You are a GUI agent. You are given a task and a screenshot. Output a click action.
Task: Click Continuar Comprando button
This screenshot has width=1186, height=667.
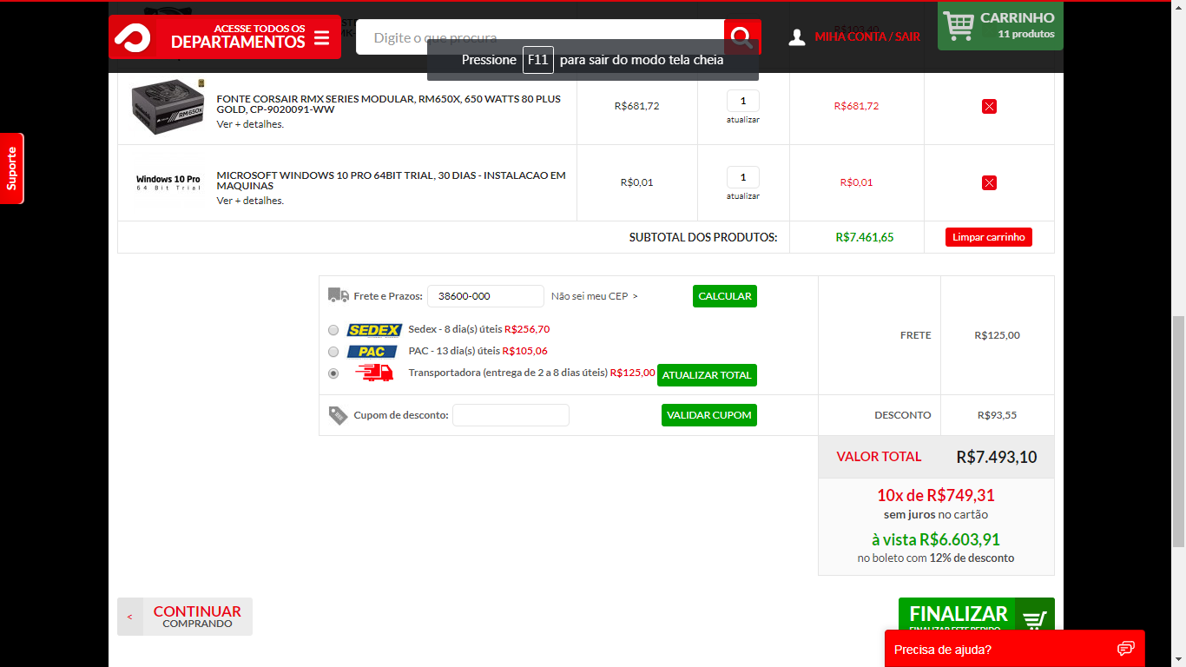pos(185,617)
